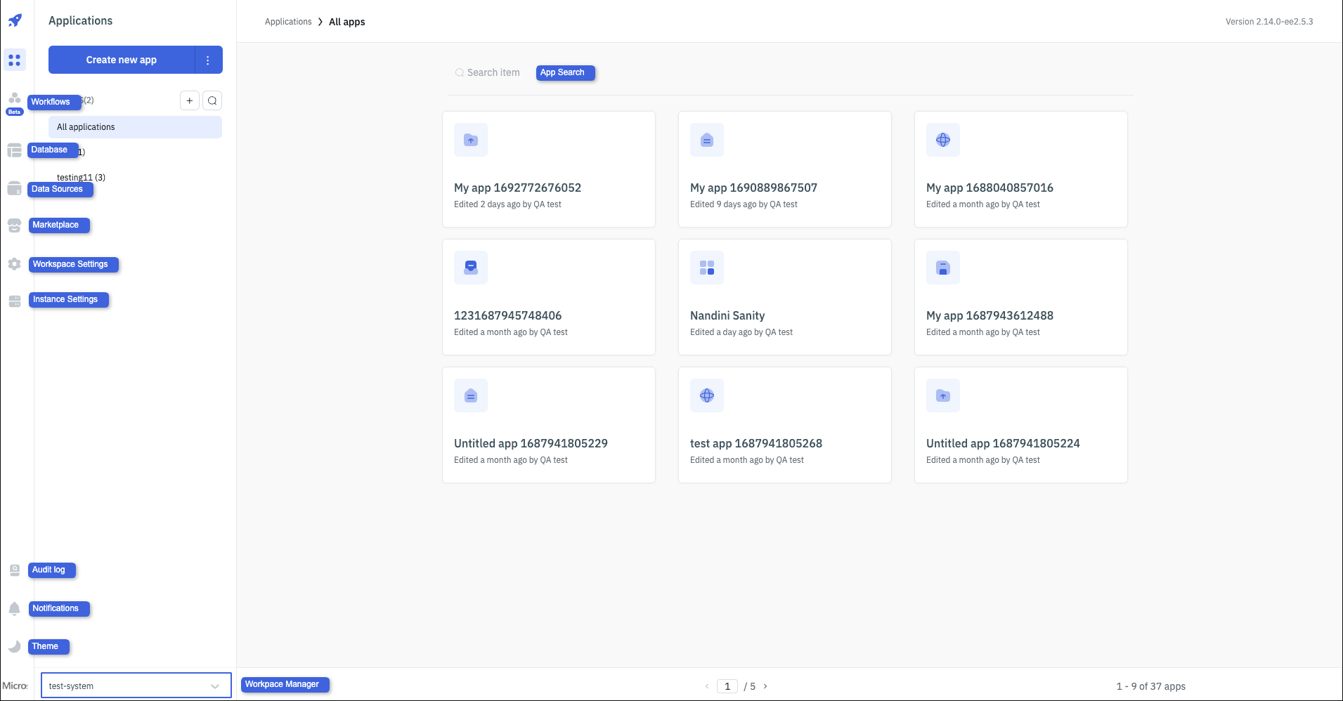Open the Create new app options menu
Viewport: 1343px width, 701px height.
pos(208,60)
